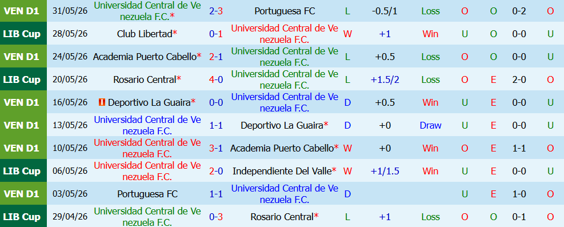Click the -0.5/1 handicap in first row
The width and height of the screenshot is (564, 227).
click(x=385, y=11)
